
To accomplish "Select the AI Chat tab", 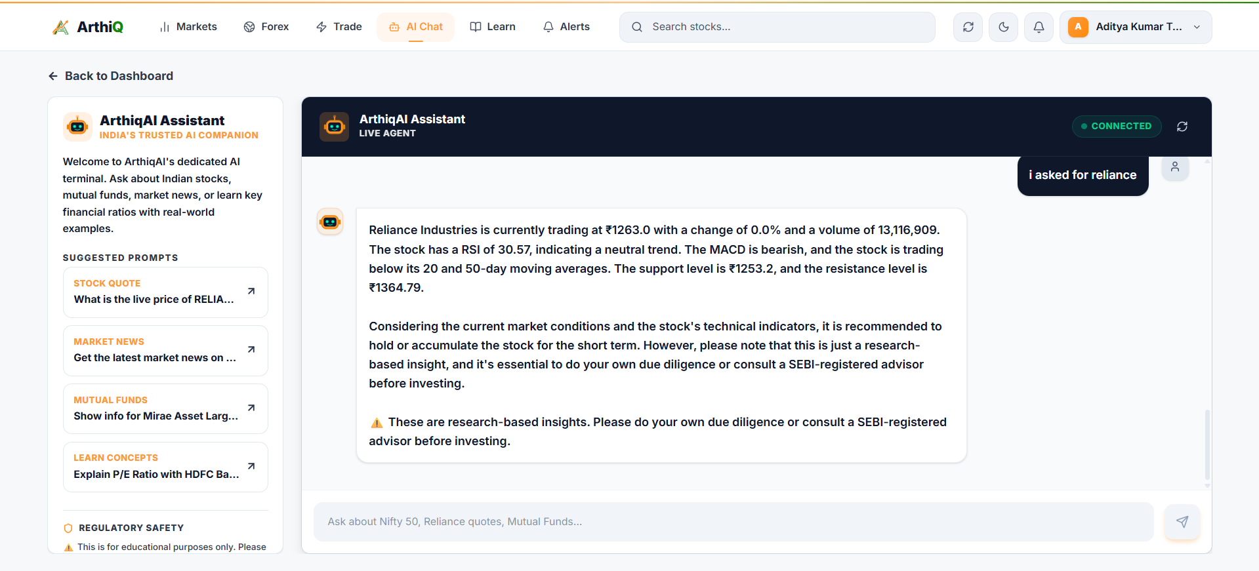I will (x=416, y=27).
